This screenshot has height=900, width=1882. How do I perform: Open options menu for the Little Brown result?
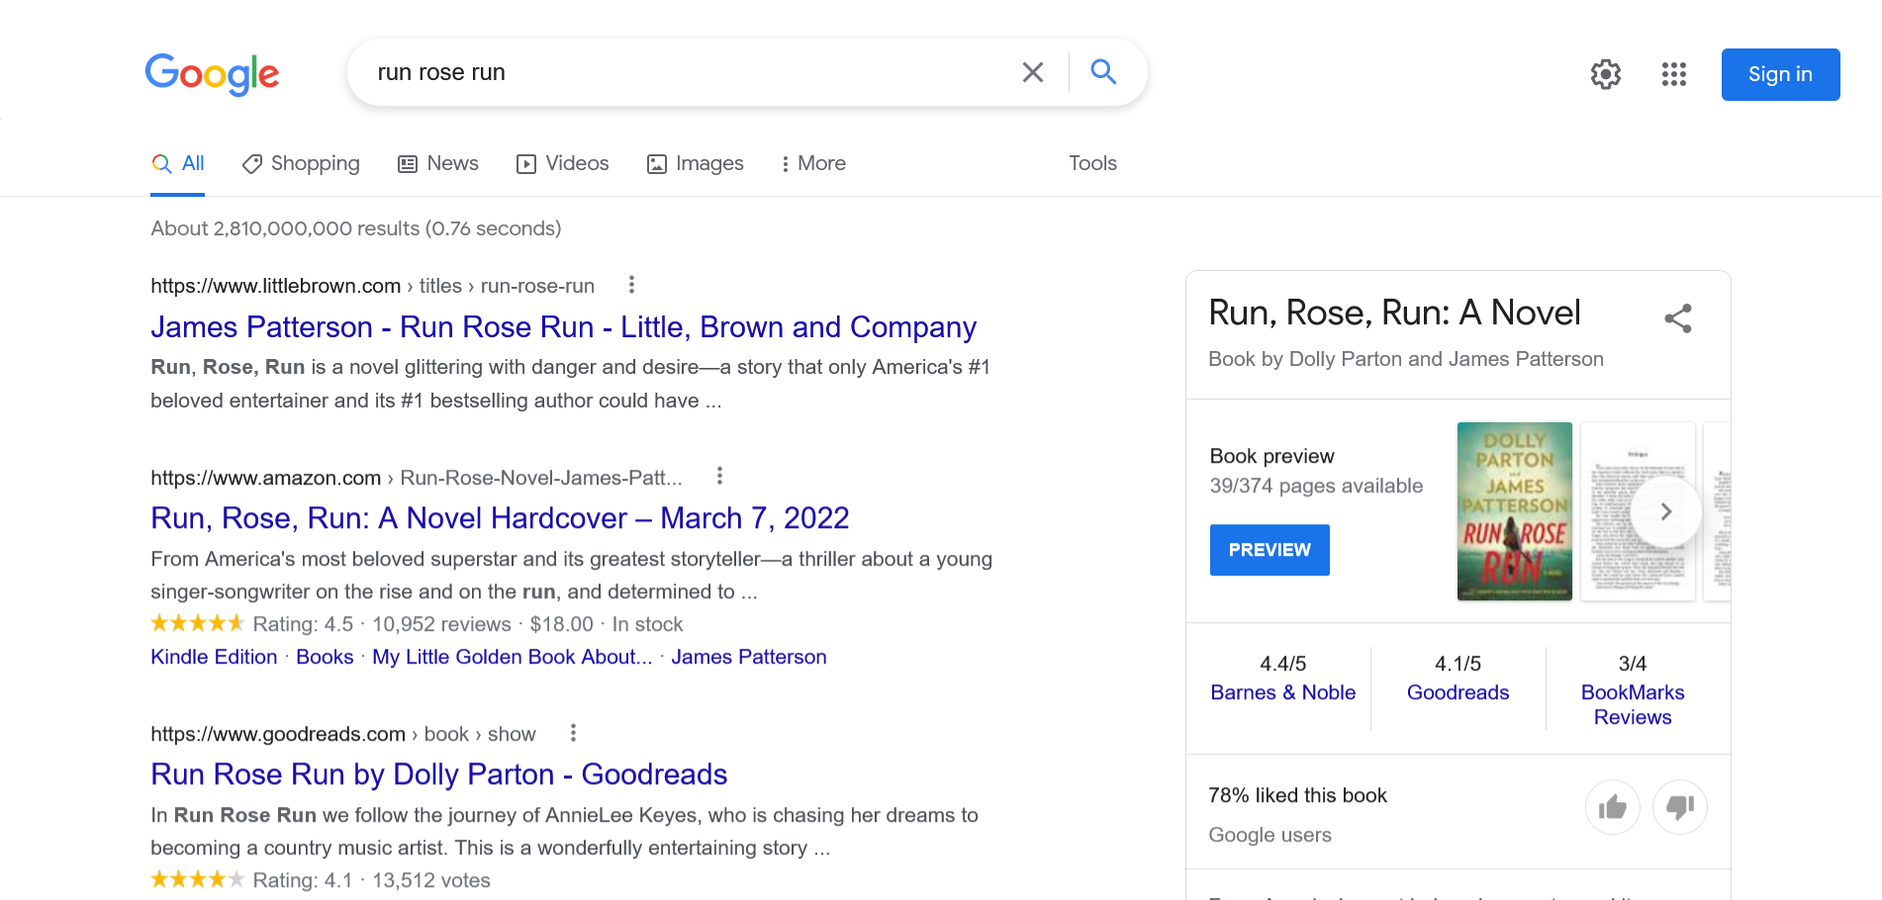[x=631, y=285]
